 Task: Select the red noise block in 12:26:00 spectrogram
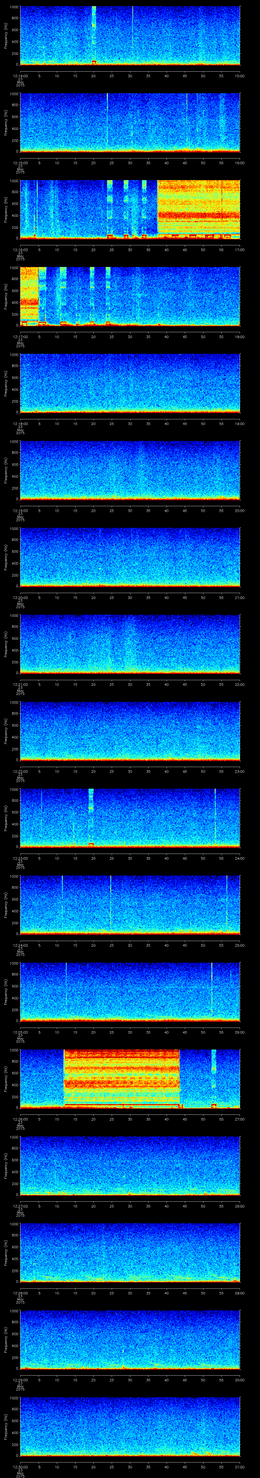coord(122,1079)
